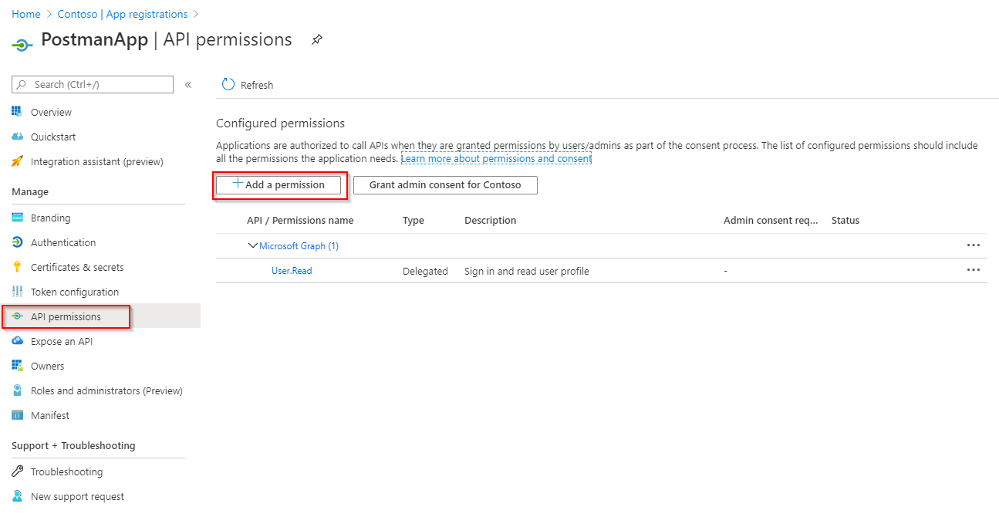Viewport: 999px width, 517px height.
Task: Open the Overview menu item
Action: (x=51, y=112)
